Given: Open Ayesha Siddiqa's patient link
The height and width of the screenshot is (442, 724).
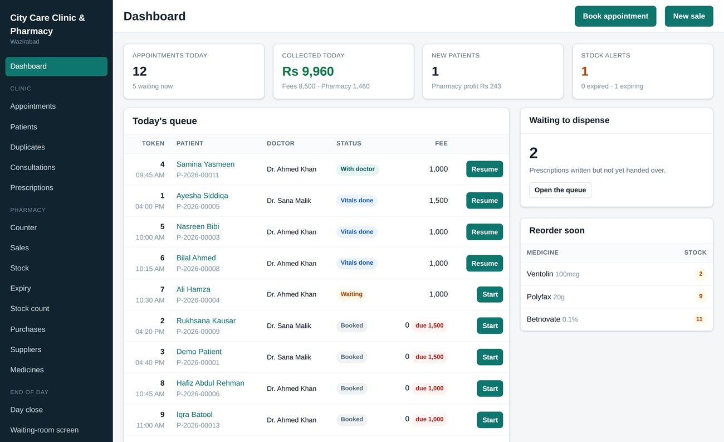Looking at the screenshot, I should coord(202,196).
